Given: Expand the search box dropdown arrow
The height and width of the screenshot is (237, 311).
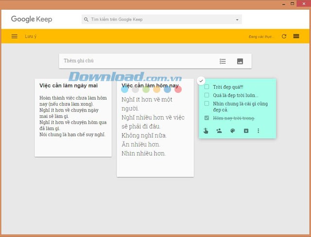Looking at the screenshot, I should (x=237, y=20).
